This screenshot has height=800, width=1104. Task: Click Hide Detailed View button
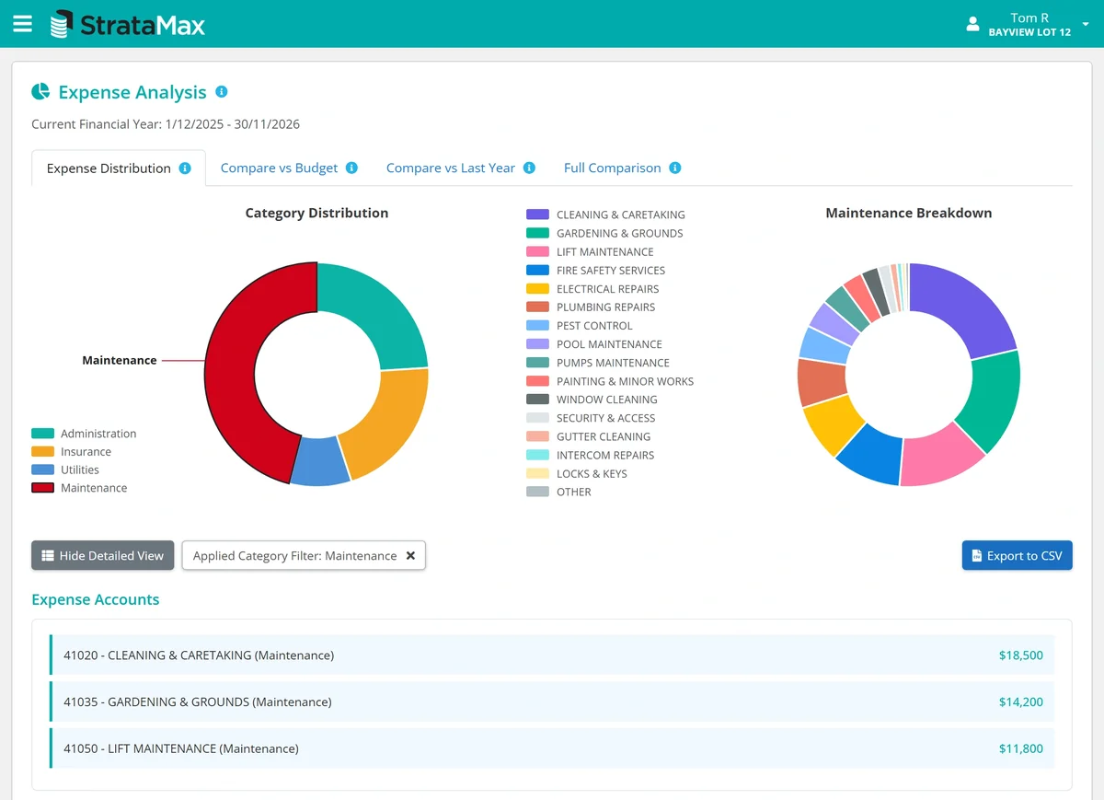pos(103,555)
